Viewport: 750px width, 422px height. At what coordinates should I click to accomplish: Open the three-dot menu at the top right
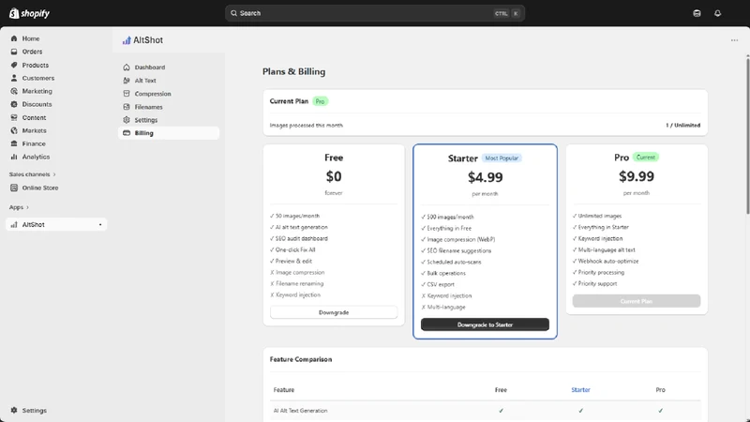pos(734,40)
